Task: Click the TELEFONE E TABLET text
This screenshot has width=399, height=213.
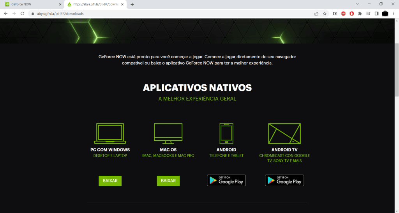Action: (x=226, y=155)
